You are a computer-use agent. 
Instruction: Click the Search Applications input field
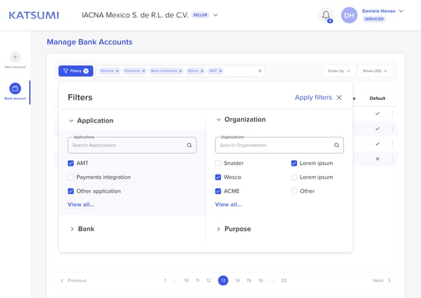(x=132, y=145)
